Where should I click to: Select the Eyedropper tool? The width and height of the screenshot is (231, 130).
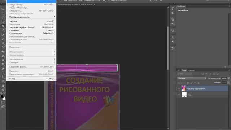tap(3, 30)
